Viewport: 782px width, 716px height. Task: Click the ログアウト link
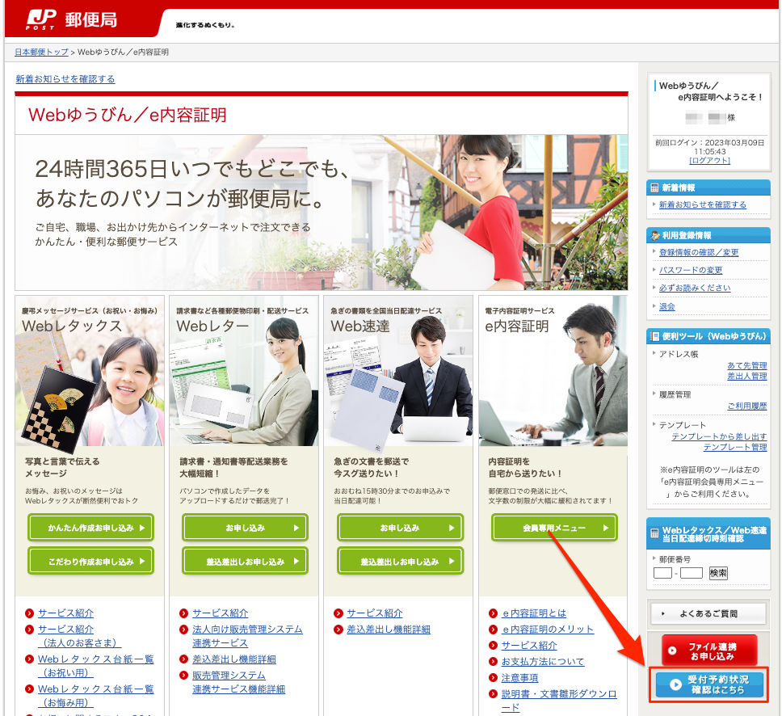point(709,161)
